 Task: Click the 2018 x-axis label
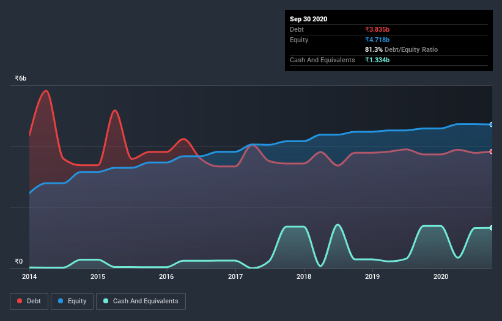304,276
